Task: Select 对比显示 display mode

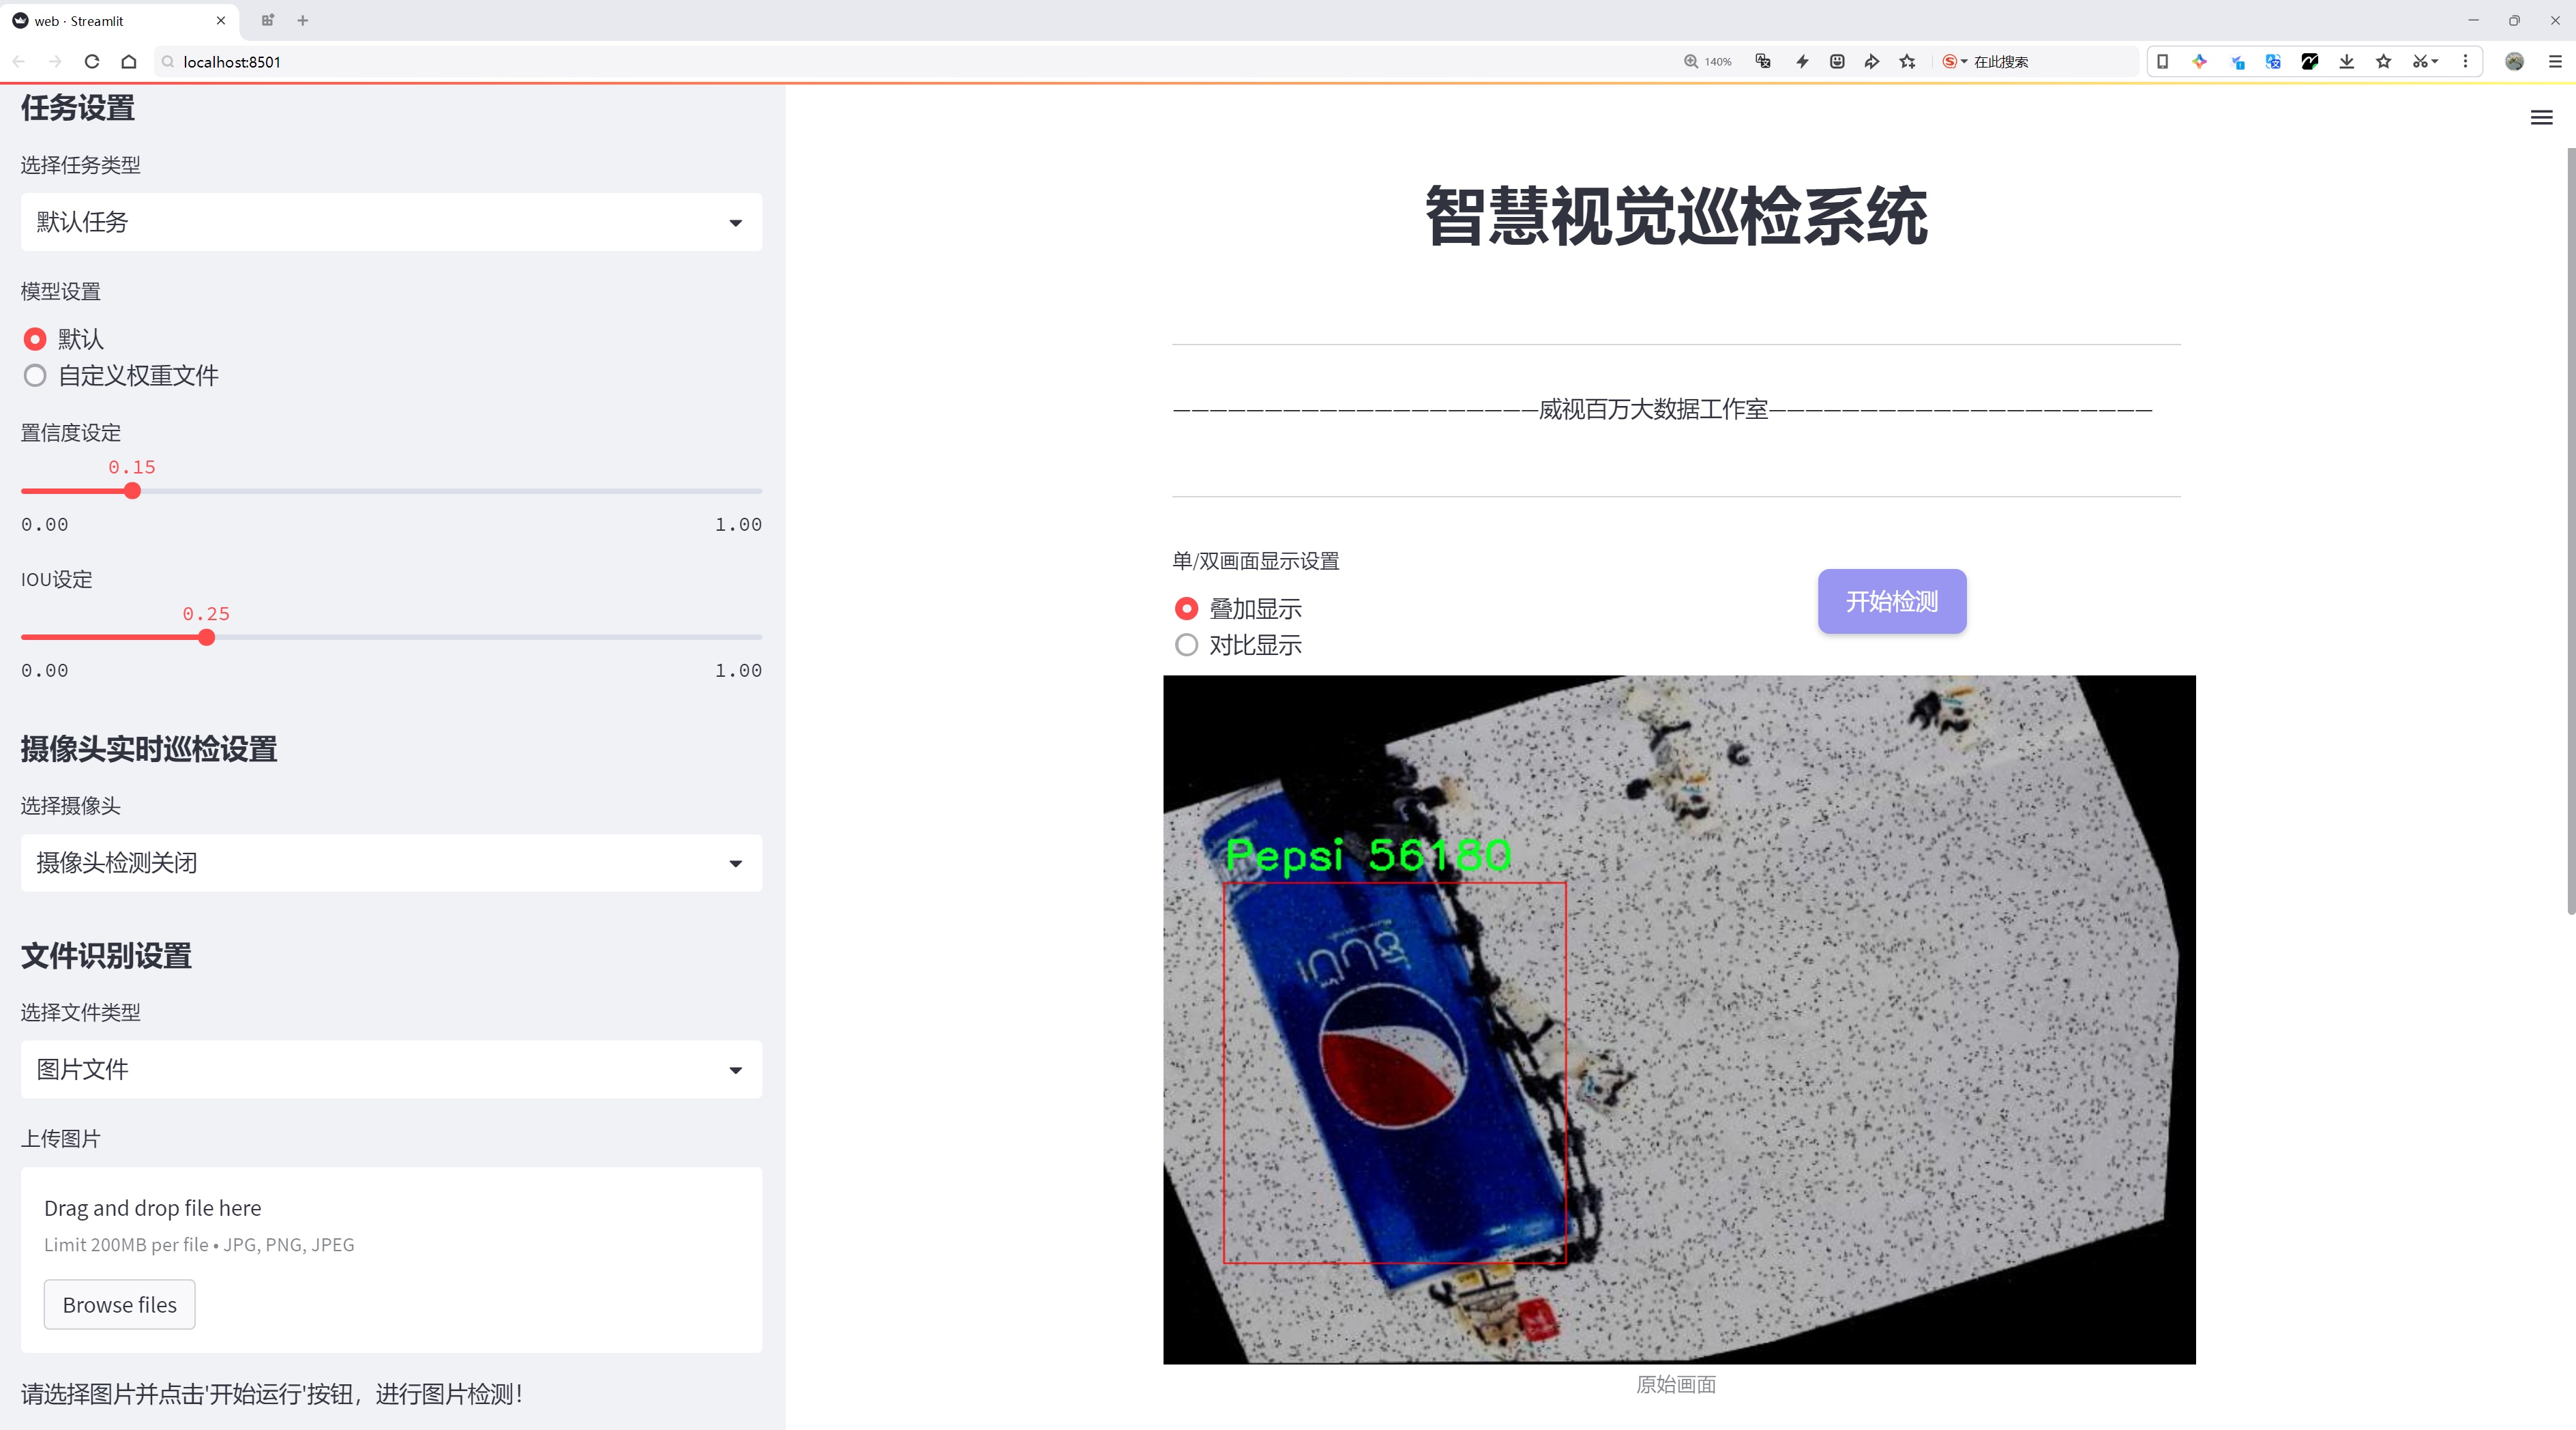Action: tap(1187, 645)
